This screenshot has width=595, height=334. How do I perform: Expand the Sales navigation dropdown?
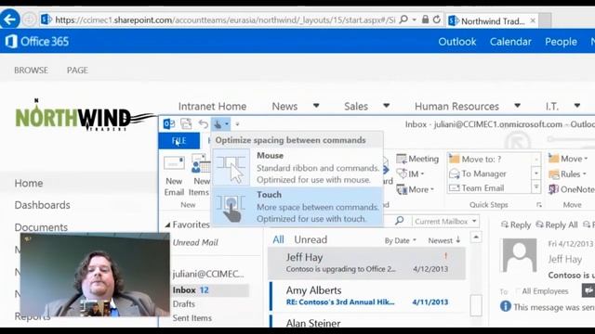coord(387,106)
